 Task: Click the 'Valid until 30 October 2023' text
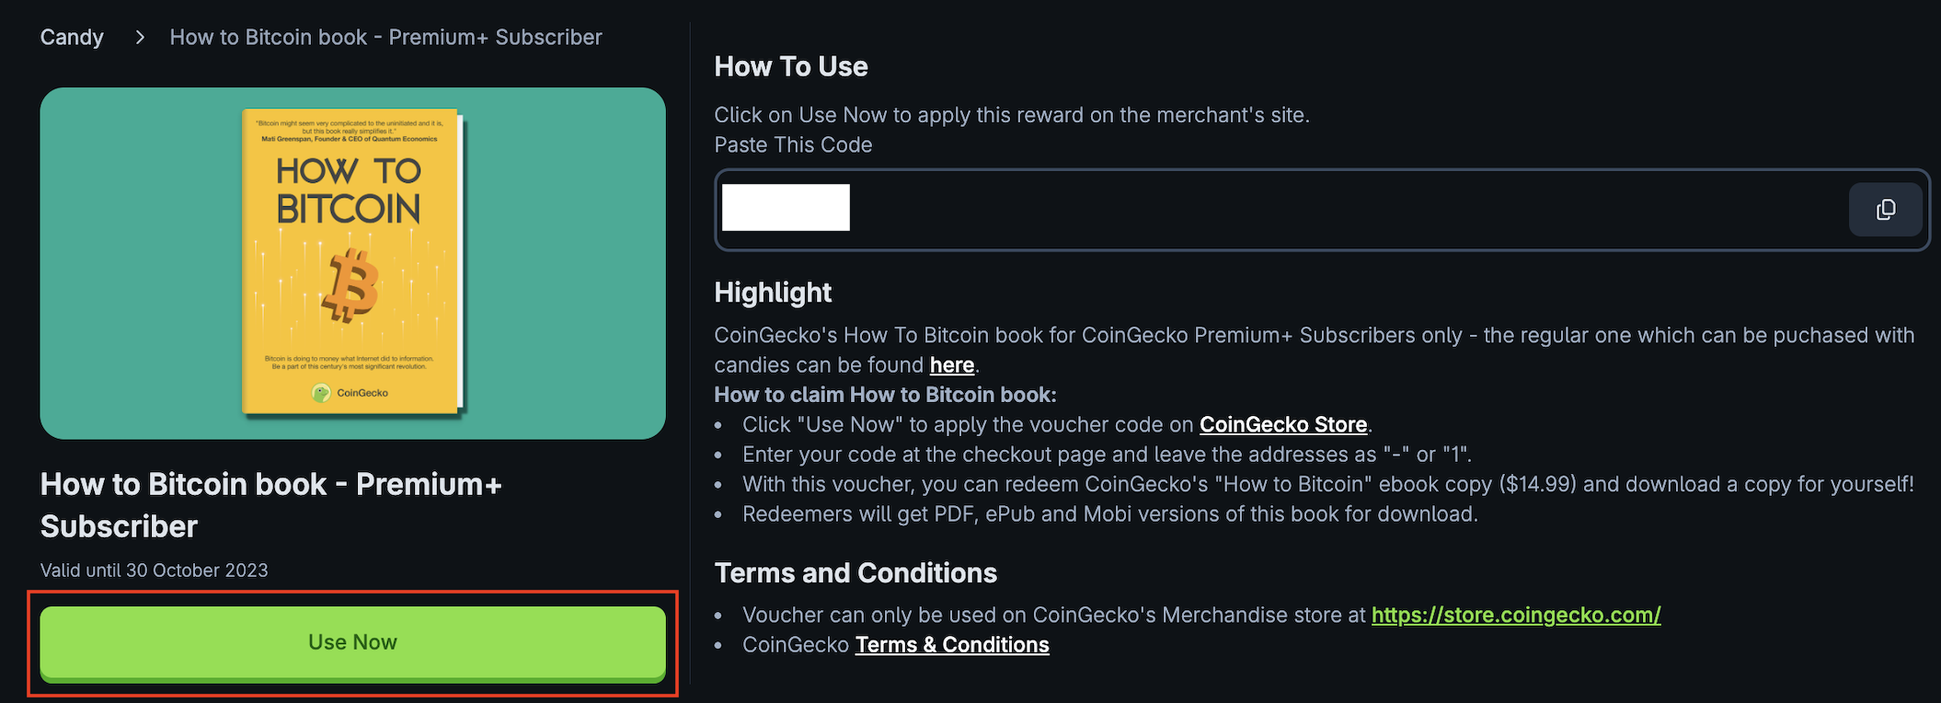click(x=154, y=570)
